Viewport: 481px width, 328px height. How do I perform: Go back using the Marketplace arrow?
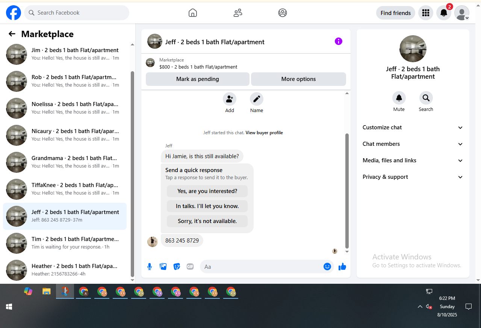coord(12,34)
